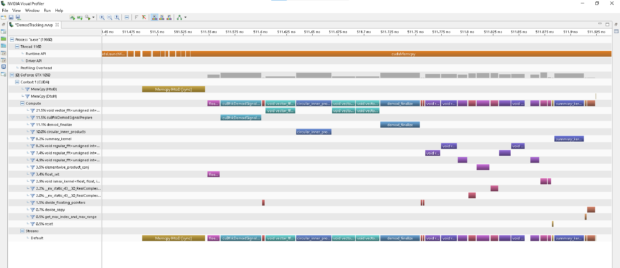Click the Save As session icon
The height and width of the screenshot is (268, 620).
point(18,17)
